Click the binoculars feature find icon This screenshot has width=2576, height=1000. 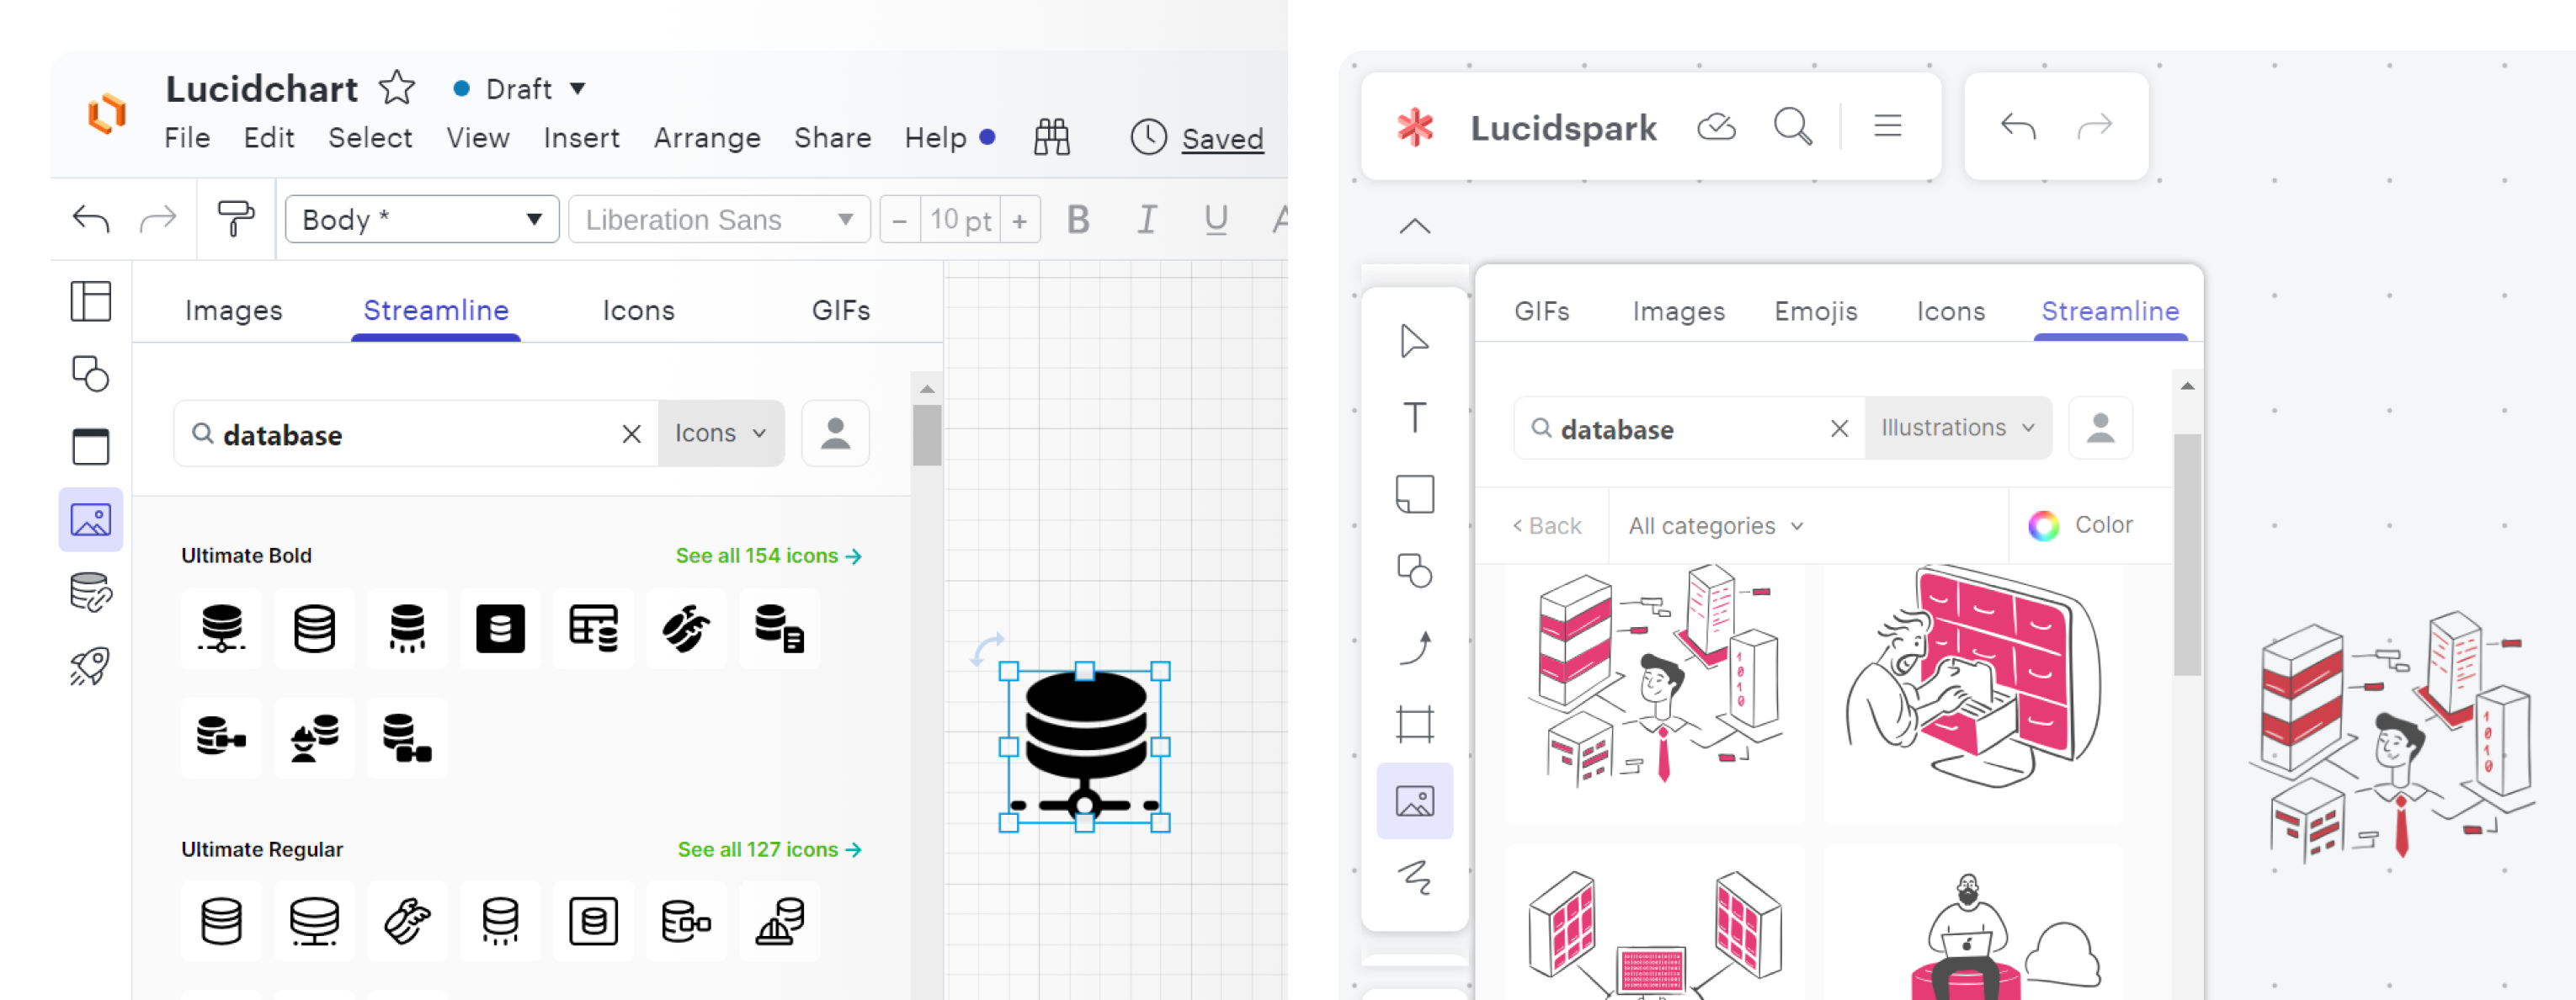coord(1051,137)
